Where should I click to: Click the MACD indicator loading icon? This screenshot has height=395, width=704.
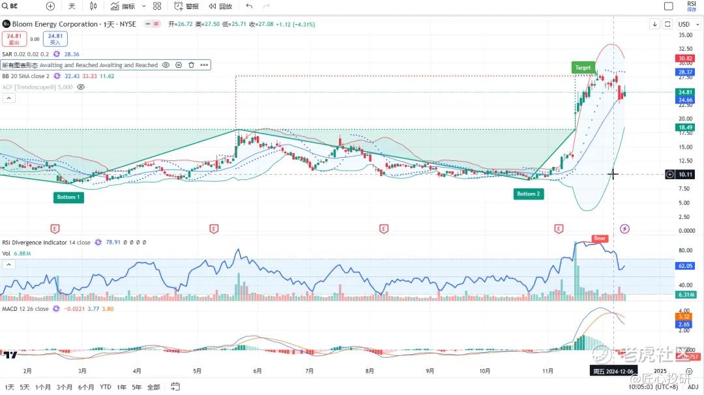click(56, 309)
